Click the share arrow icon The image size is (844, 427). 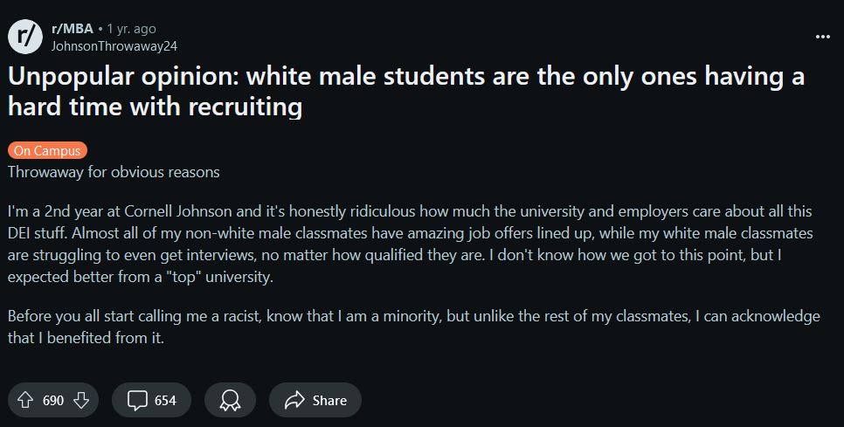295,400
